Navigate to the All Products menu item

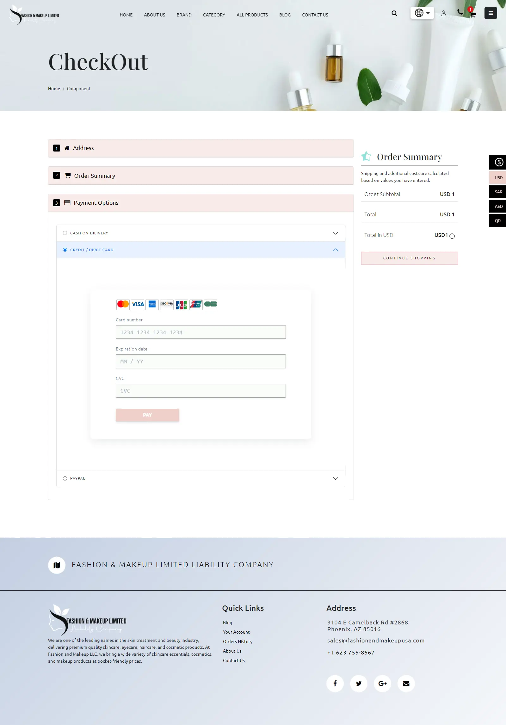pyautogui.click(x=252, y=15)
